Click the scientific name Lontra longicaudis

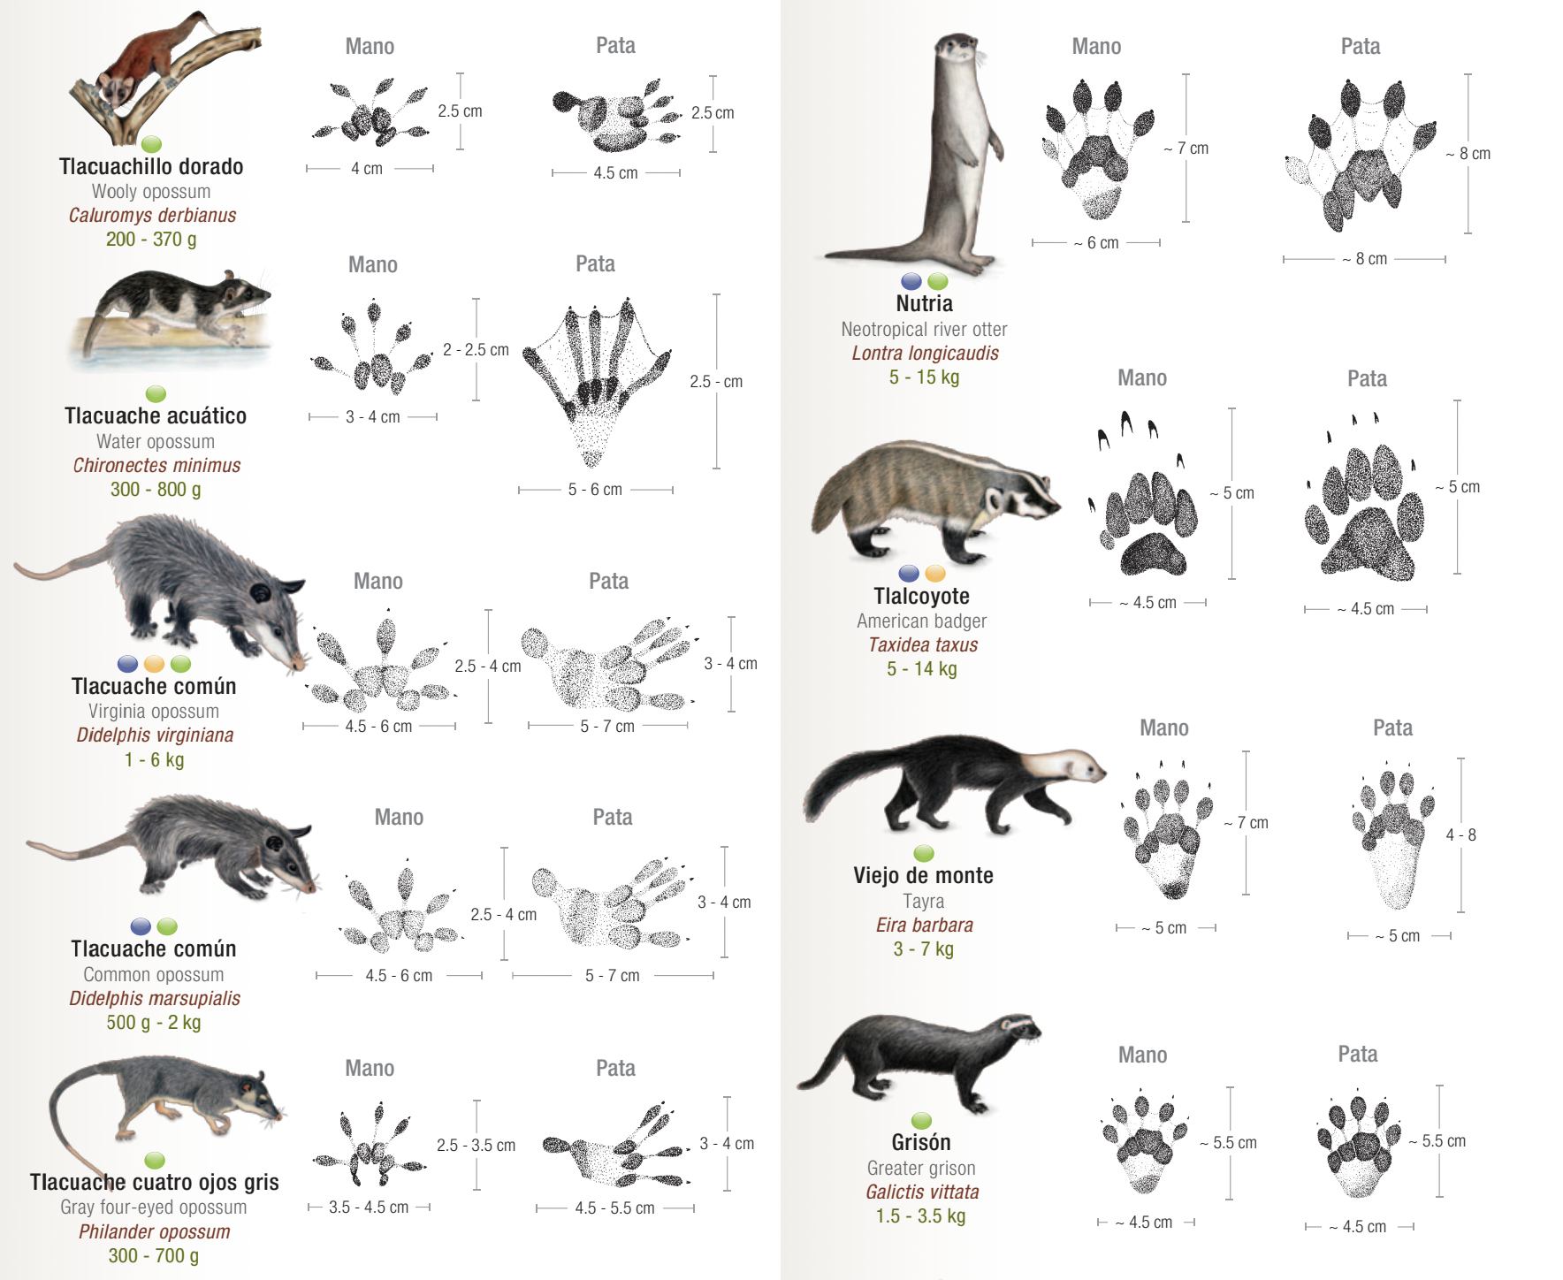[x=925, y=353]
